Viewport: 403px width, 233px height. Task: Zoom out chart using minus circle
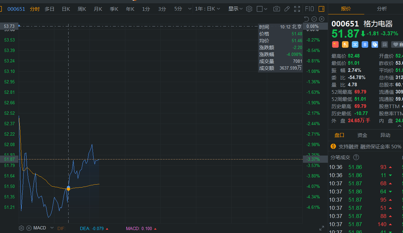[x=314, y=19]
